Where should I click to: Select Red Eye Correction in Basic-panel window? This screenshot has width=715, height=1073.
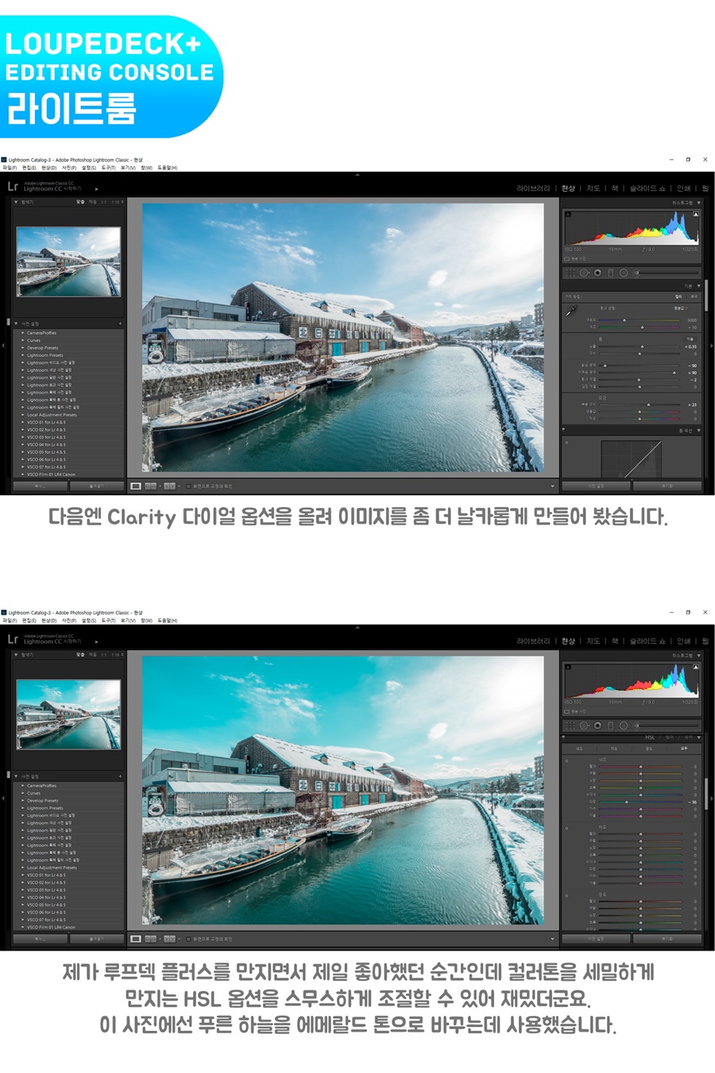tap(597, 273)
